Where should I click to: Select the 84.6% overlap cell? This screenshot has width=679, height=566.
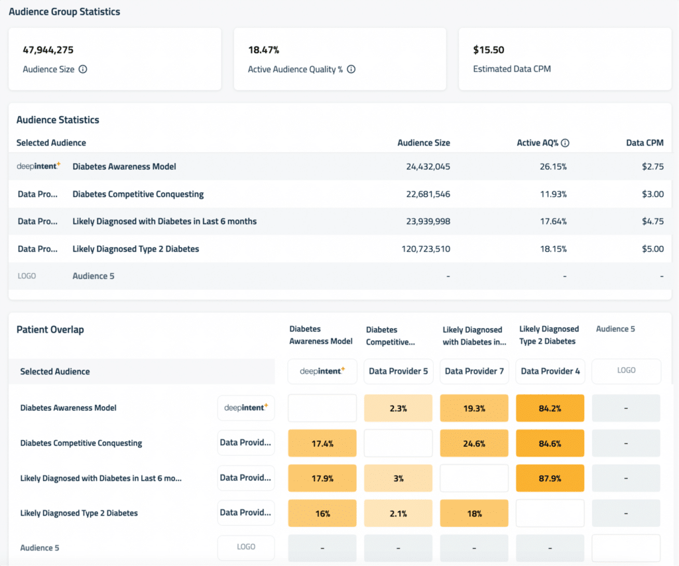550,443
